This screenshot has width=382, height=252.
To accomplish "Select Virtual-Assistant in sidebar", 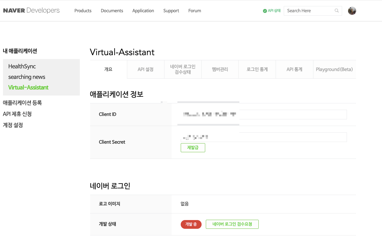I will tap(28, 87).
